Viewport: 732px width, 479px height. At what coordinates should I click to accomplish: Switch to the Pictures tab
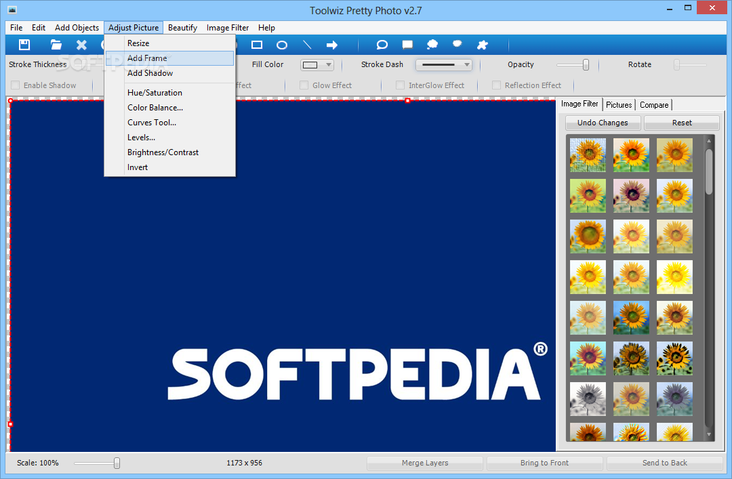[x=619, y=105]
